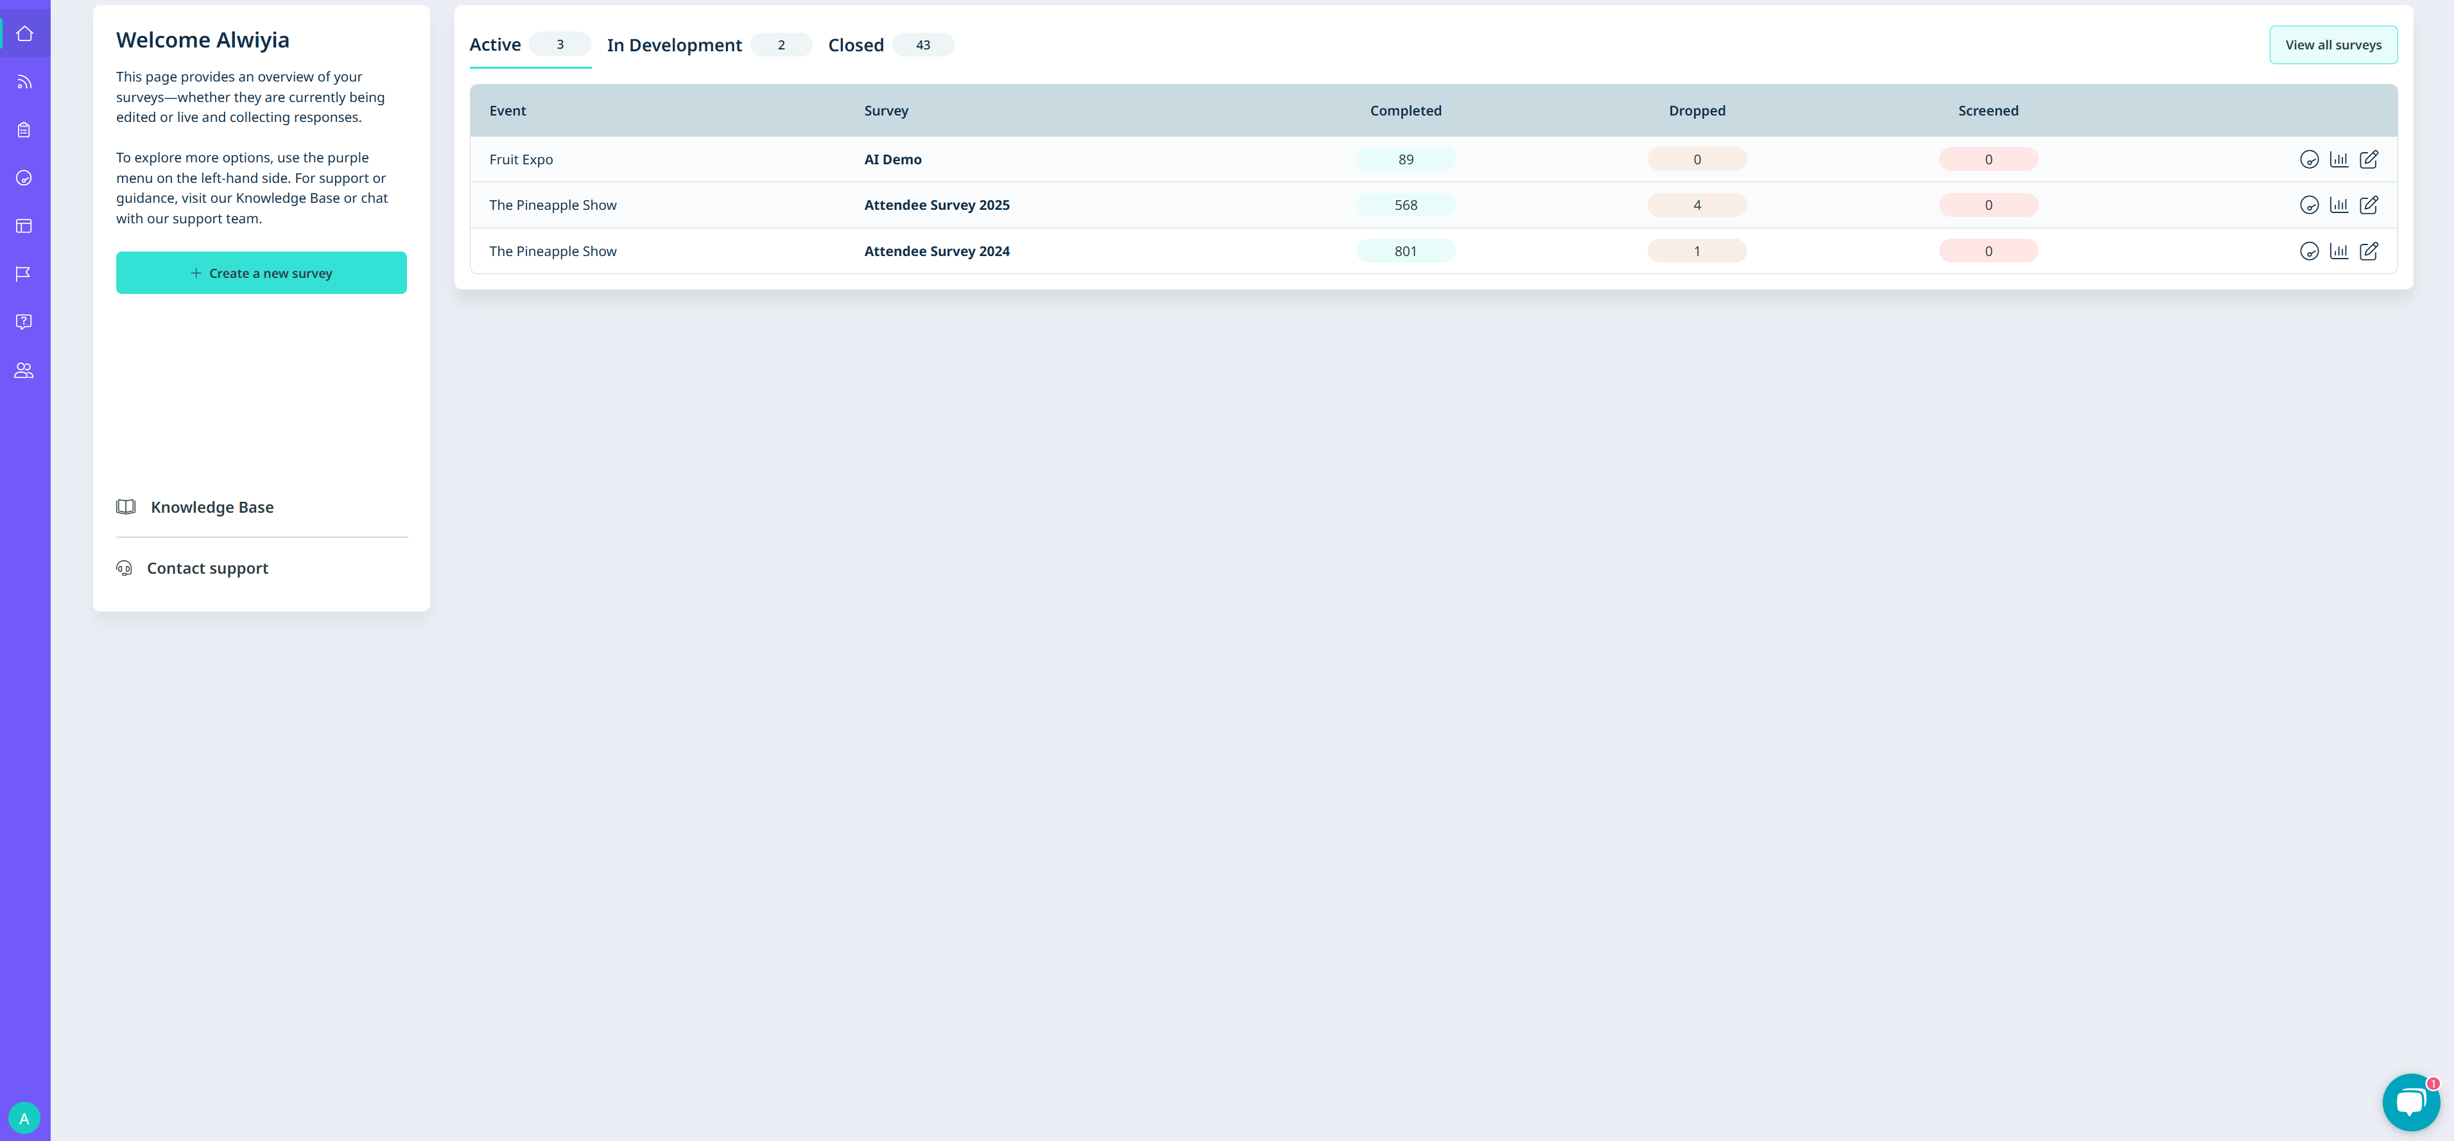
Task: Click the Screened value for Attendee Survey 2025
Action: point(1988,205)
